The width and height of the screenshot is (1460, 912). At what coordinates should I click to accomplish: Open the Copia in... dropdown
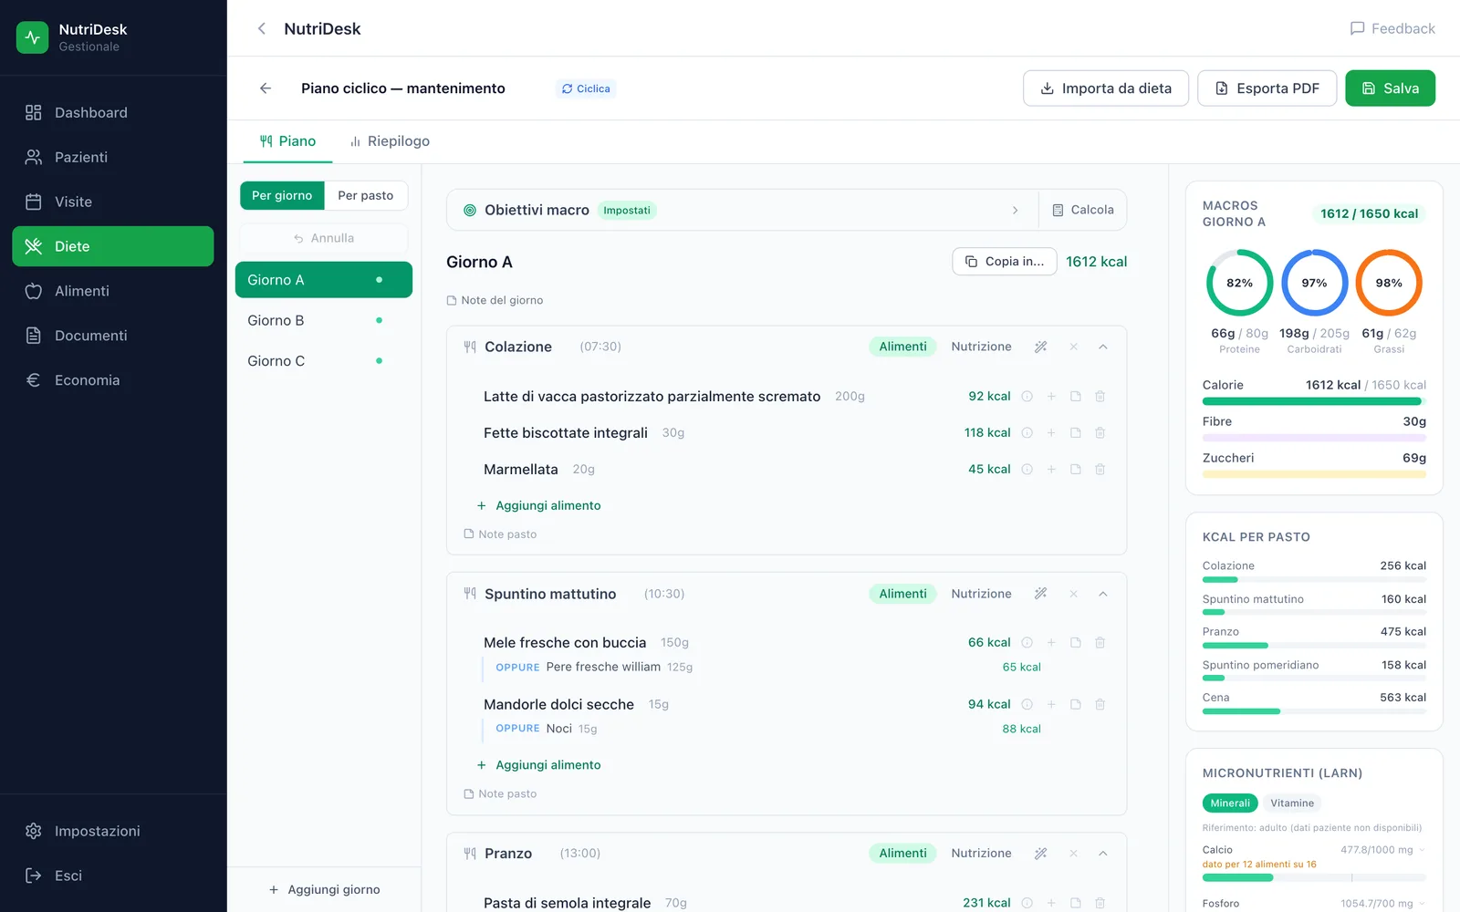(x=1005, y=262)
